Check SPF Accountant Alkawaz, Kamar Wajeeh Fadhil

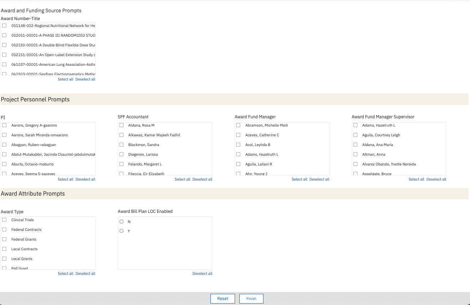click(121, 135)
